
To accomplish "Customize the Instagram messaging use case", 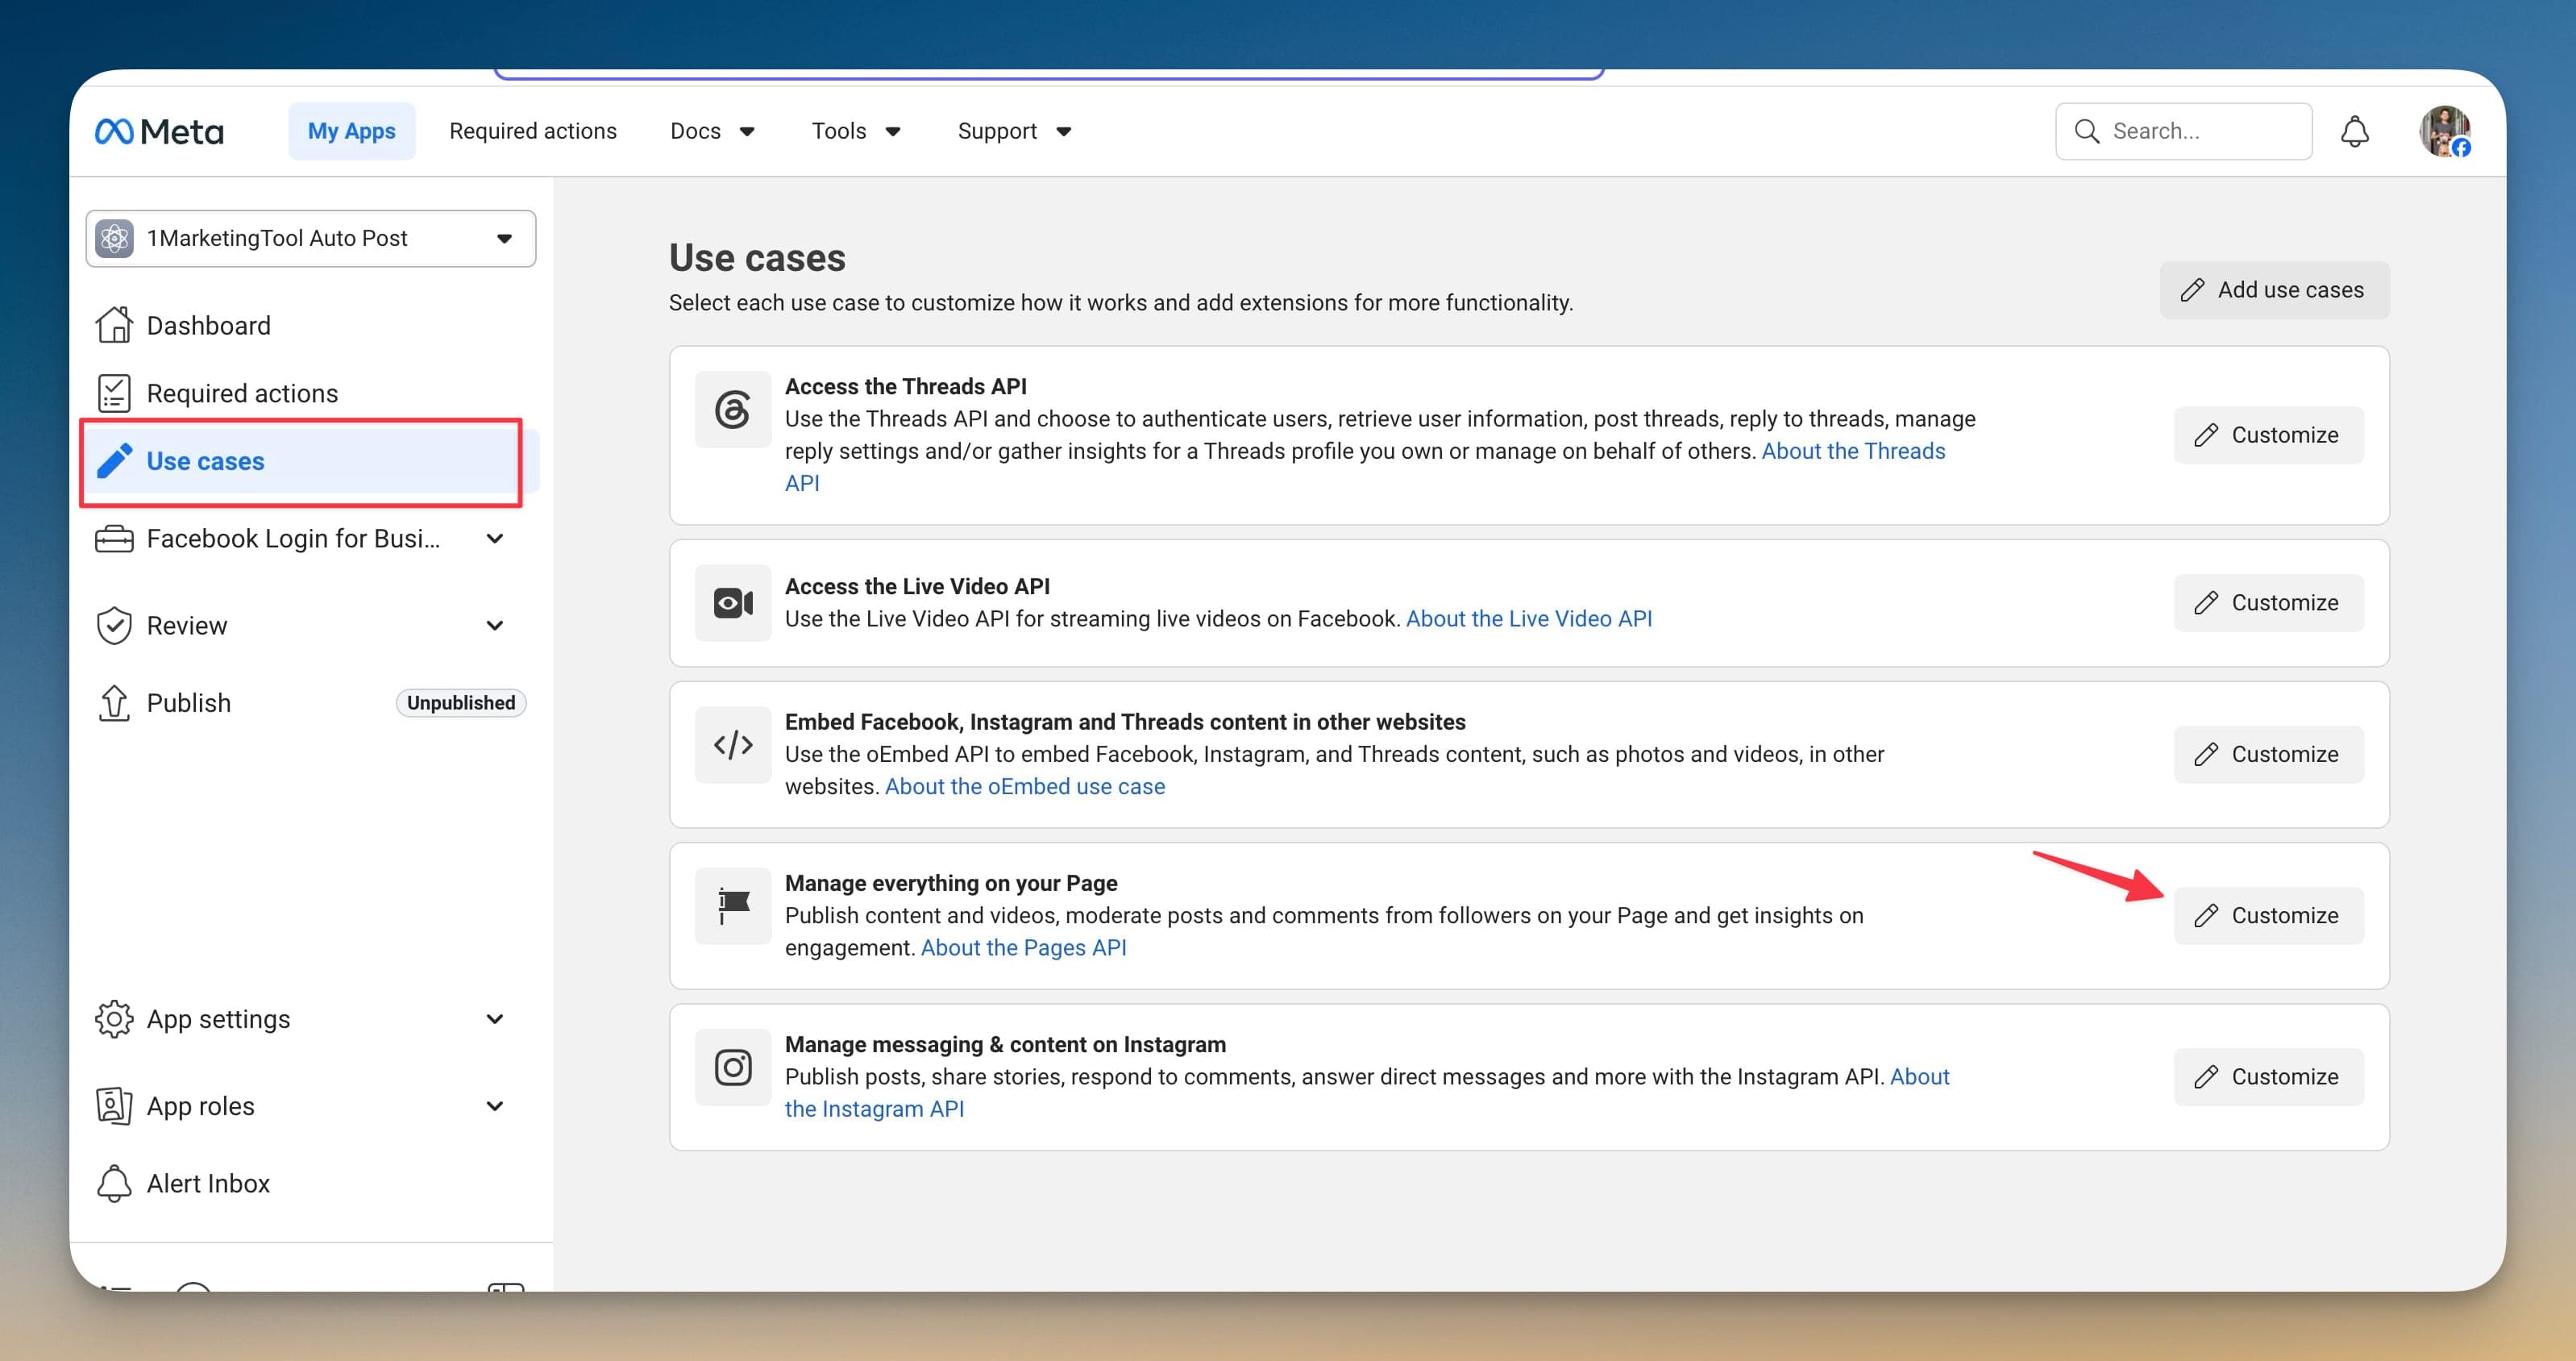I will [x=2268, y=1077].
